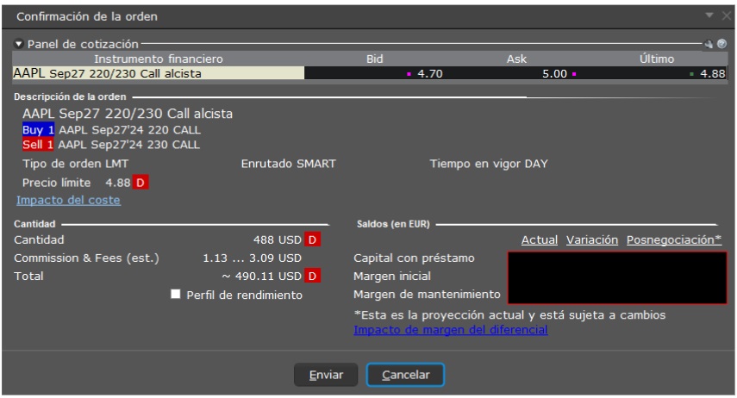Viewport: 737px width, 398px height.
Task: Click the green last price tick indicator
Action: pyautogui.click(x=691, y=74)
